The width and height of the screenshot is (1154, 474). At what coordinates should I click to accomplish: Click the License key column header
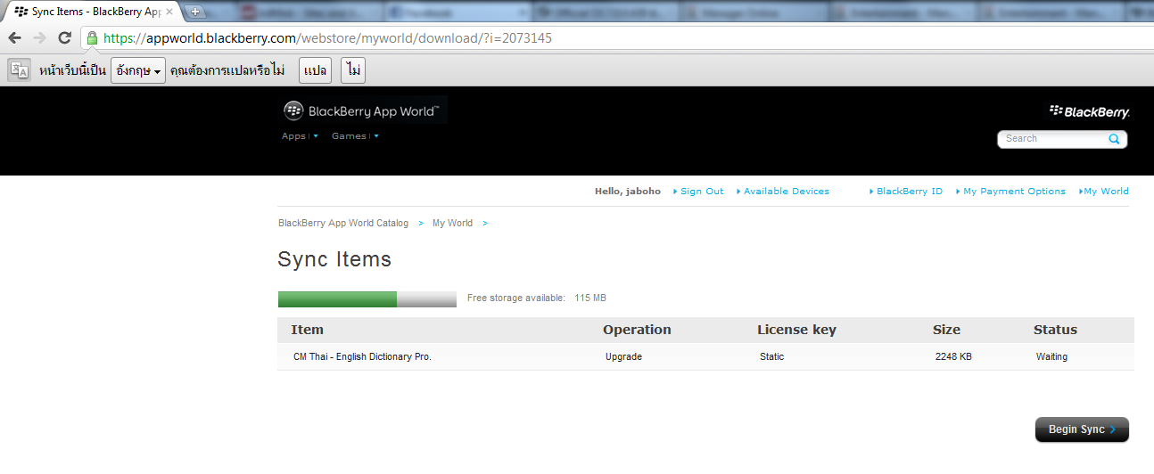click(796, 330)
